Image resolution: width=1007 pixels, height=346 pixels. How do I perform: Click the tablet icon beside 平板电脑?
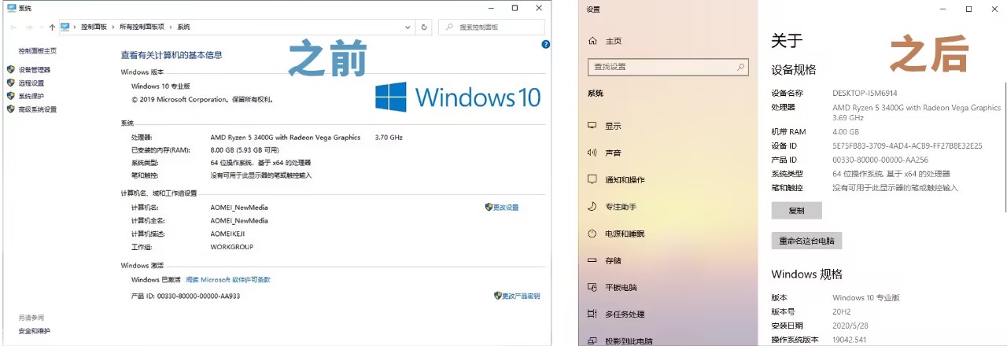tap(592, 287)
